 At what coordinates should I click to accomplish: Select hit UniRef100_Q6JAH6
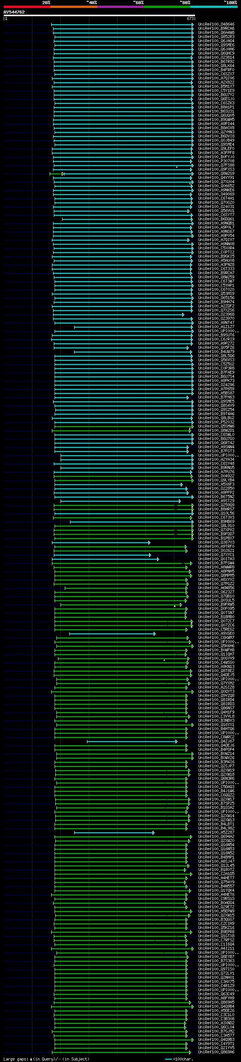coord(216,49)
